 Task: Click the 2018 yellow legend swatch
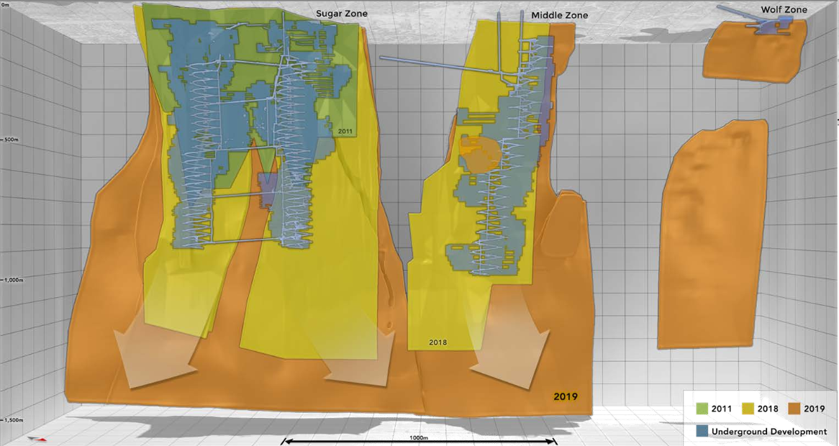point(748,409)
